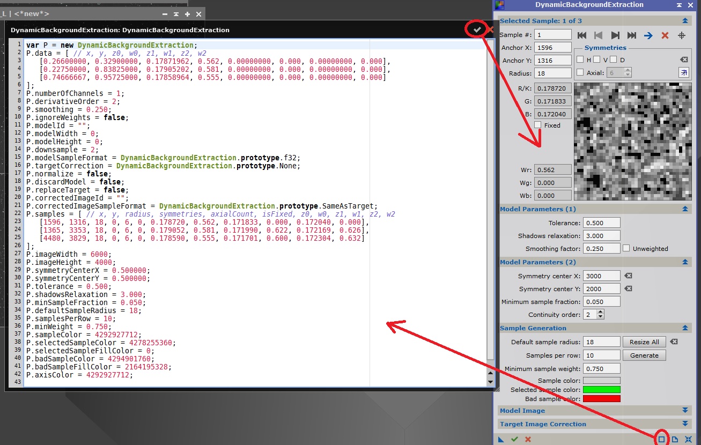Toggle the Axial symmetry checkbox
701x445 pixels.
580,72
